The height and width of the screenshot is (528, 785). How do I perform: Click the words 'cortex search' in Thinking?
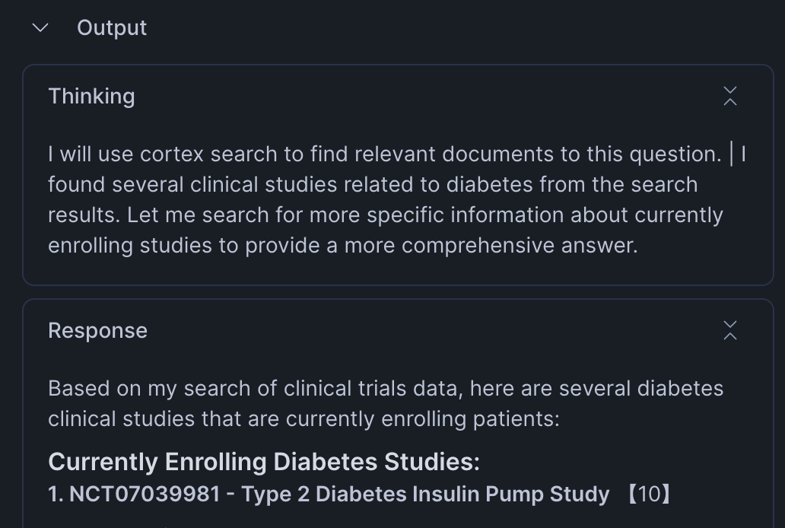point(210,154)
